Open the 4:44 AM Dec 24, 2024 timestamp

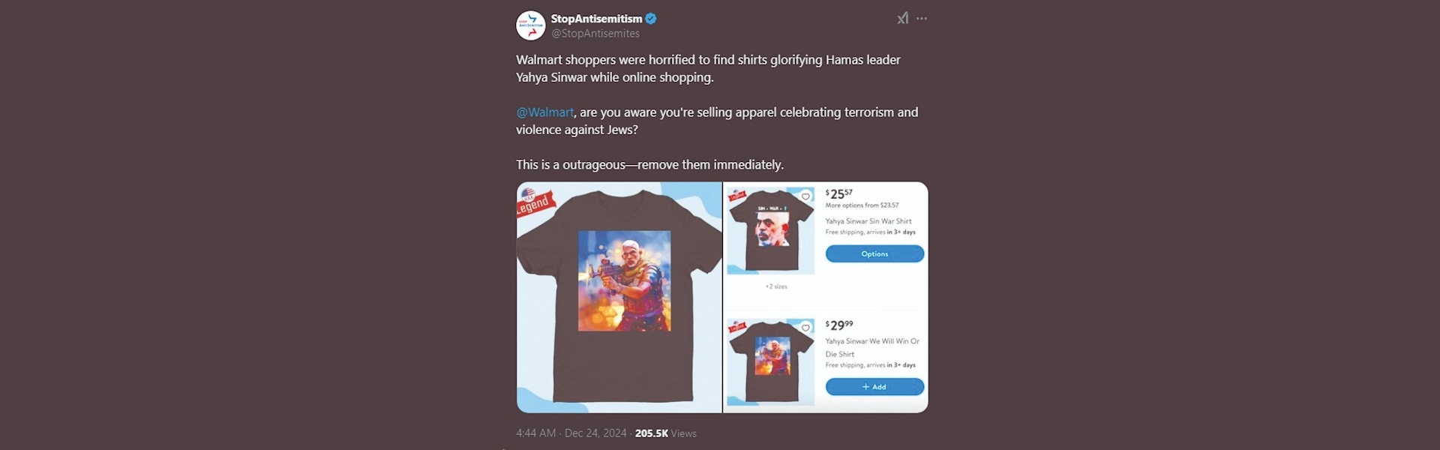click(571, 433)
